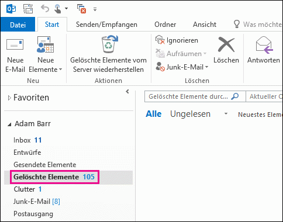Image resolution: width=283 pixels, height=222 pixels.
Task: Click Gelöschte Elemente vom Server wiederherstellen
Action: (108, 54)
